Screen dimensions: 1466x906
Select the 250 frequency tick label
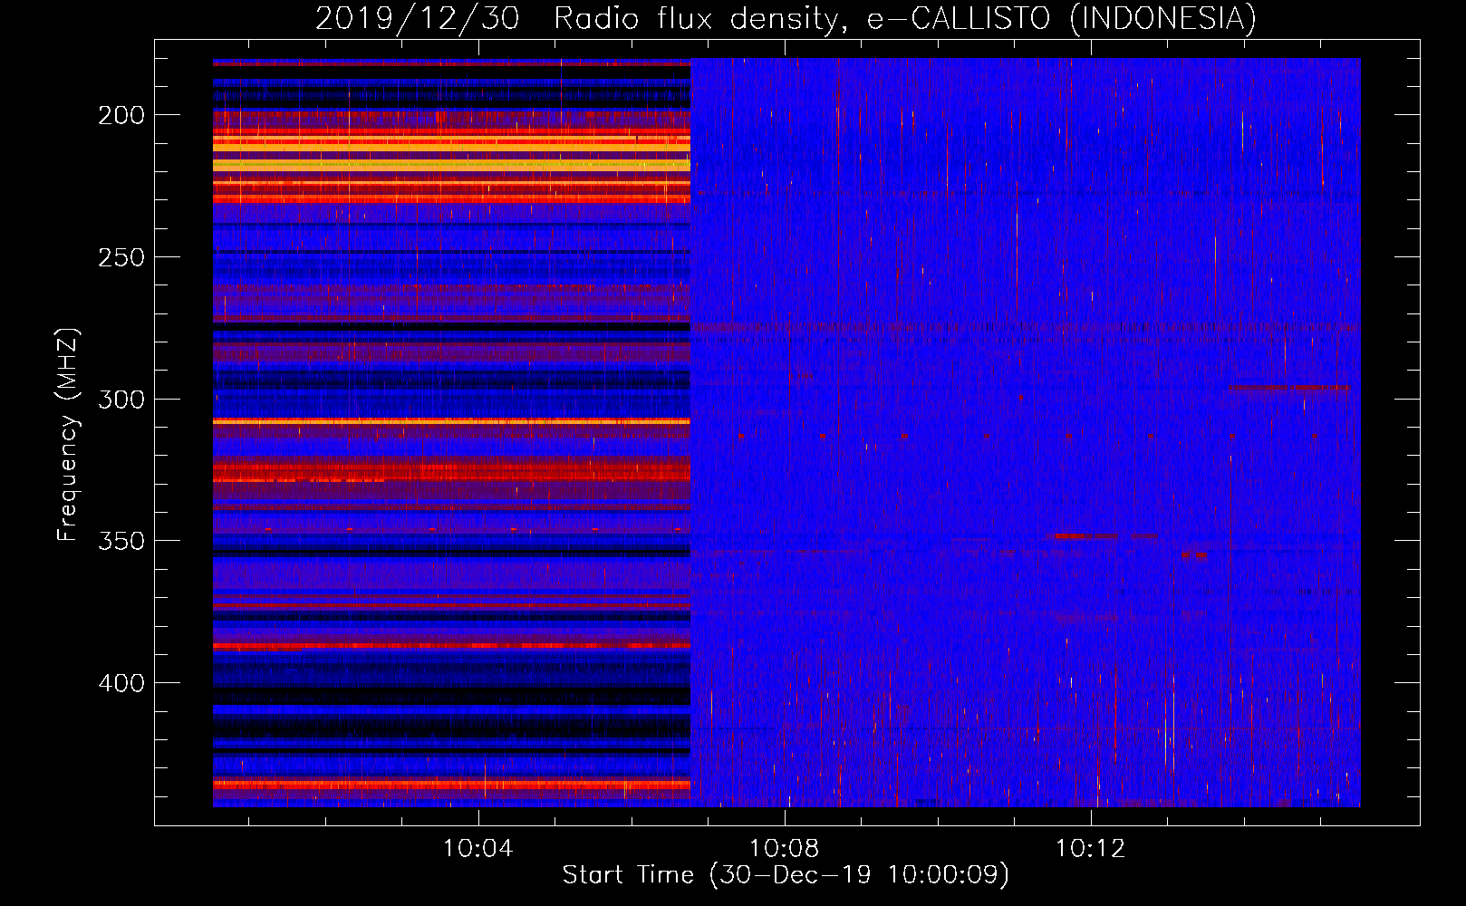(121, 257)
